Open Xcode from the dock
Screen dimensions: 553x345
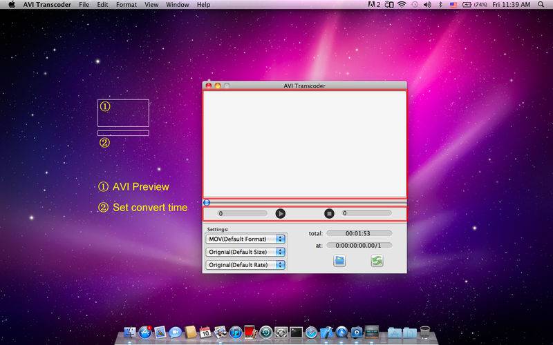point(326,332)
